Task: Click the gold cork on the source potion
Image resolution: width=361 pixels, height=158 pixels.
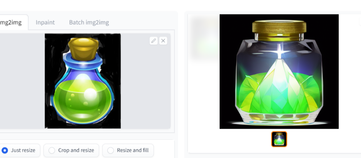Action: point(83,49)
